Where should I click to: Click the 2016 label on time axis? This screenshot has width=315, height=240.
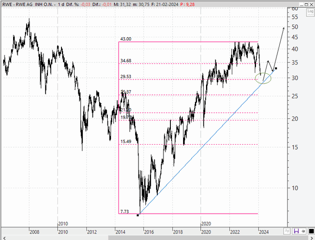click(x=149, y=232)
